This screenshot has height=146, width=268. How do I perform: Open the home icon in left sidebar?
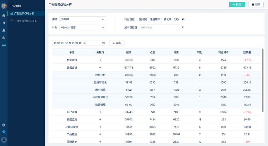coord(4,15)
